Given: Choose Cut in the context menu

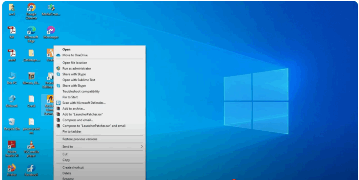Looking at the screenshot, I should tap(99, 154).
